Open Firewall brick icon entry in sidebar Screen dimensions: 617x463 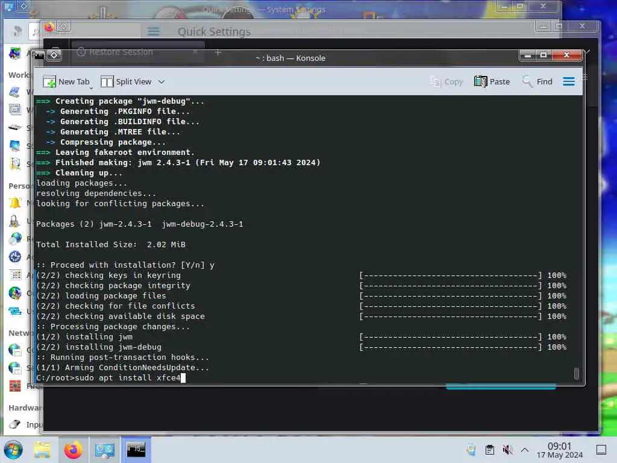coord(15,386)
